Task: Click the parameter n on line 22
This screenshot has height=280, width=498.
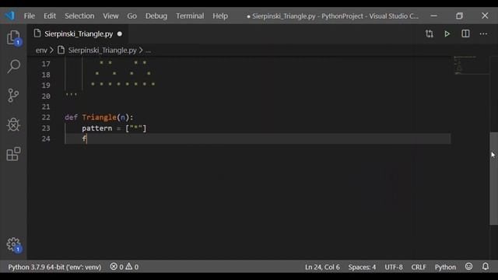Action: pos(123,117)
